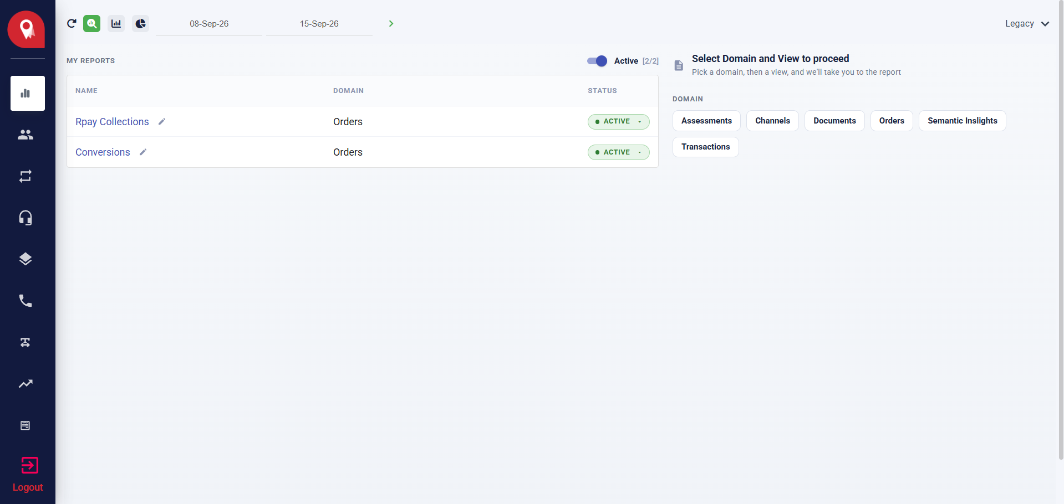Toggle the Active reports switch
Screen dimensions: 1064x504
tap(597, 61)
